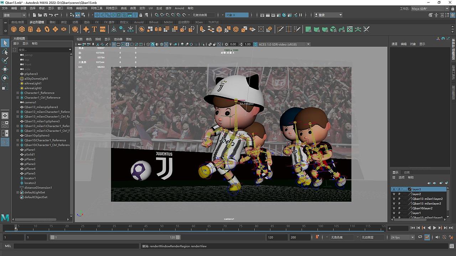
Task: Create a polygon torus from shelf
Action: pos(47,29)
